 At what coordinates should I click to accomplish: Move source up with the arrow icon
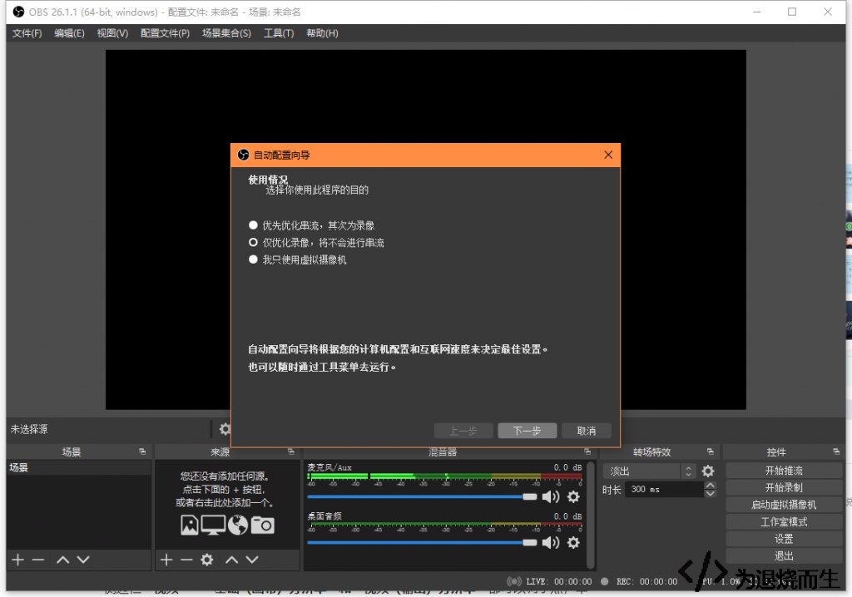pyautogui.click(x=232, y=560)
